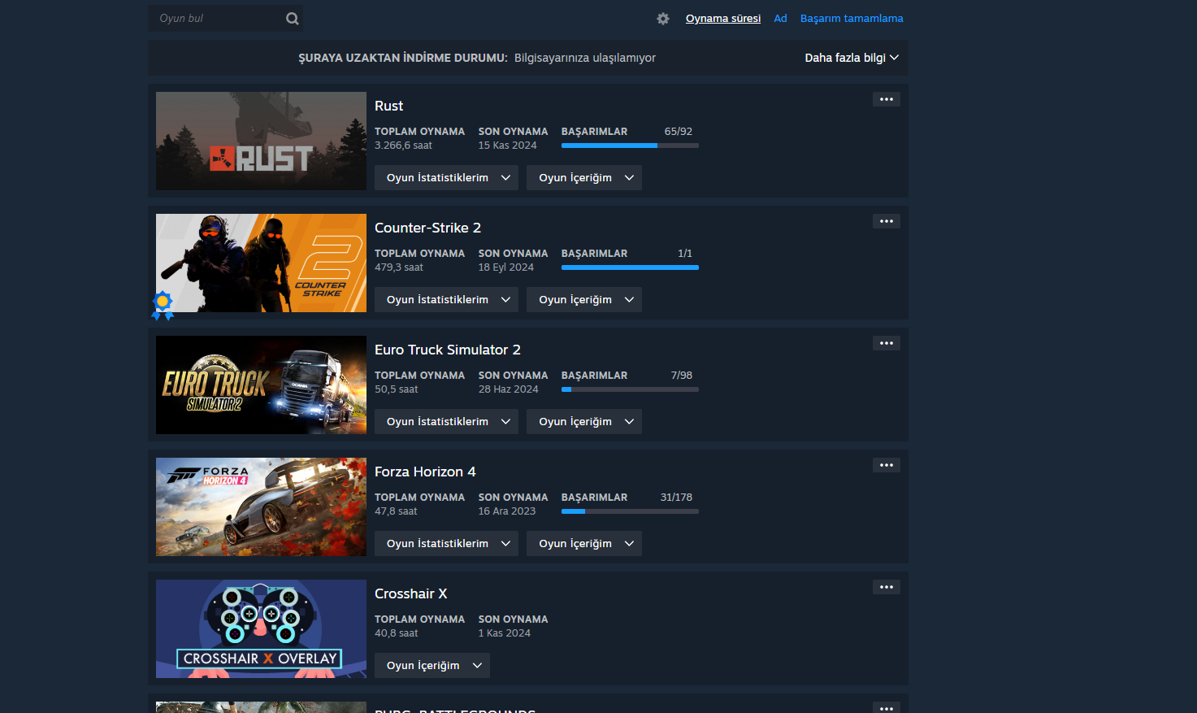Open the Crosshair X three-dot options menu
The image size is (1197, 713).
coord(887,587)
